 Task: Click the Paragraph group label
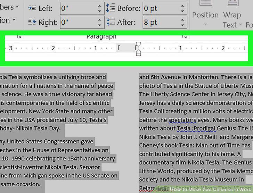[101, 37]
